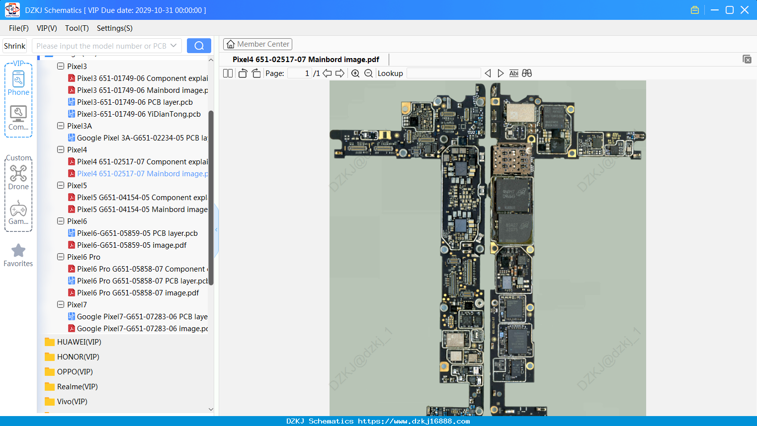This screenshot has height=426, width=757.
Task: Rotate the PDF page counterclockwise
Action: (x=243, y=73)
